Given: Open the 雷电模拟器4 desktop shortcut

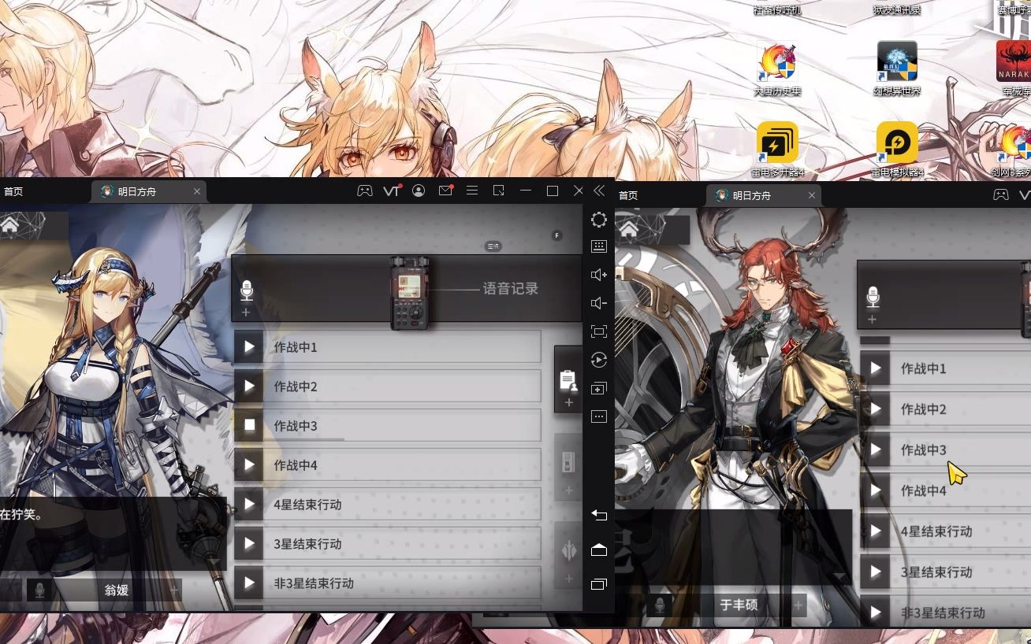Looking at the screenshot, I should pos(897,150).
